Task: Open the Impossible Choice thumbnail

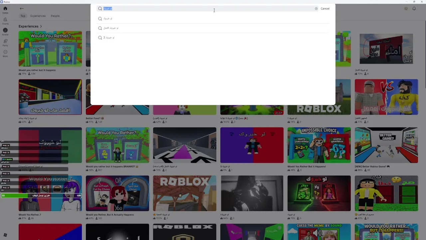Action: (319, 145)
